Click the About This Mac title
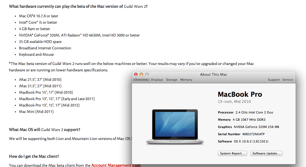Image resolution: width=306 pixels, height=167 pixels. point(214,74)
